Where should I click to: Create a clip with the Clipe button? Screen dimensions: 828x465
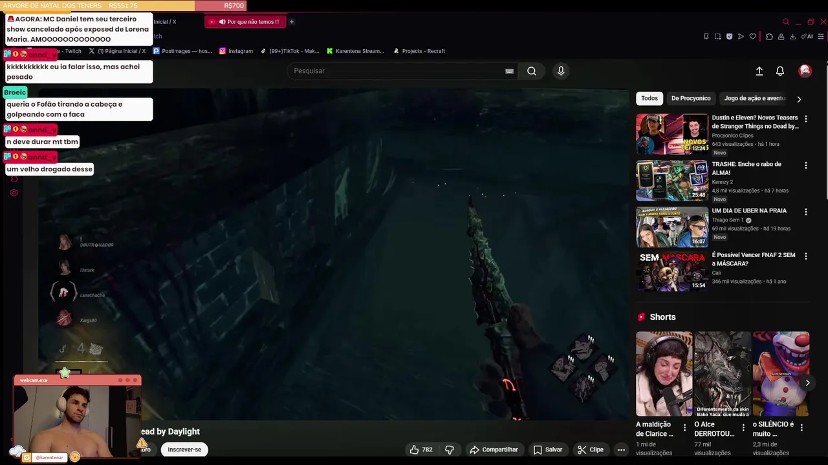click(x=590, y=449)
